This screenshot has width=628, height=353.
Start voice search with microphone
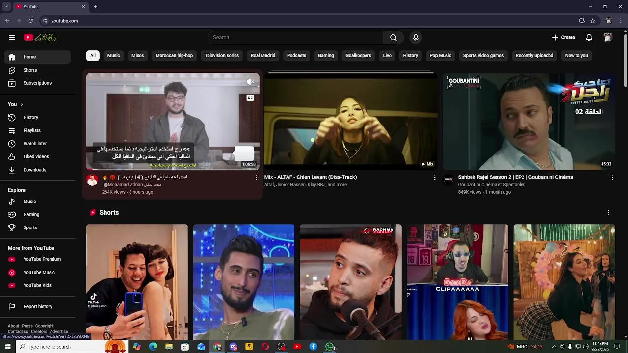pyautogui.click(x=416, y=37)
